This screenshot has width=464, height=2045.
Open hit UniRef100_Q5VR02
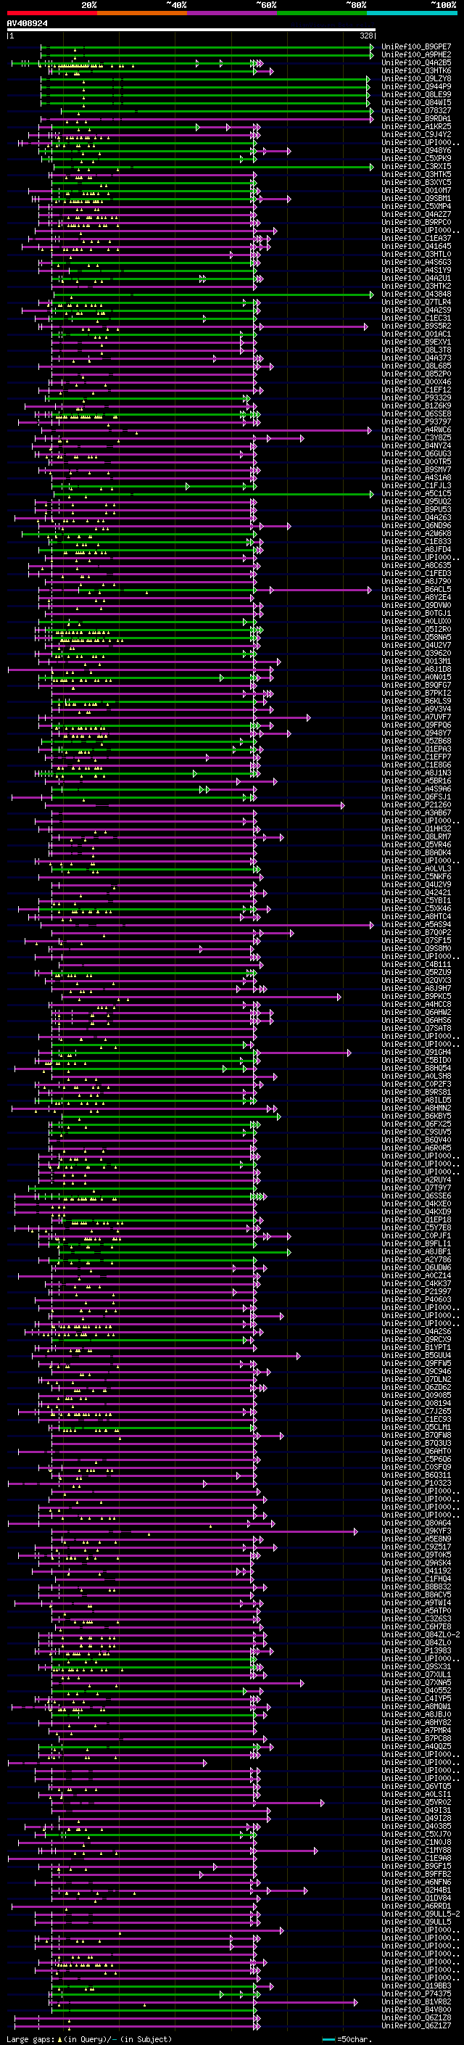(x=416, y=1803)
